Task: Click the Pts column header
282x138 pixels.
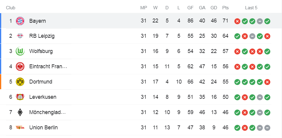Action: (225, 8)
